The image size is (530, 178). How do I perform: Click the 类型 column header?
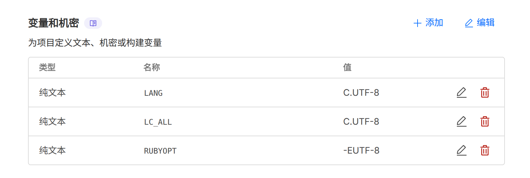pyautogui.click(x=47, y=67)
